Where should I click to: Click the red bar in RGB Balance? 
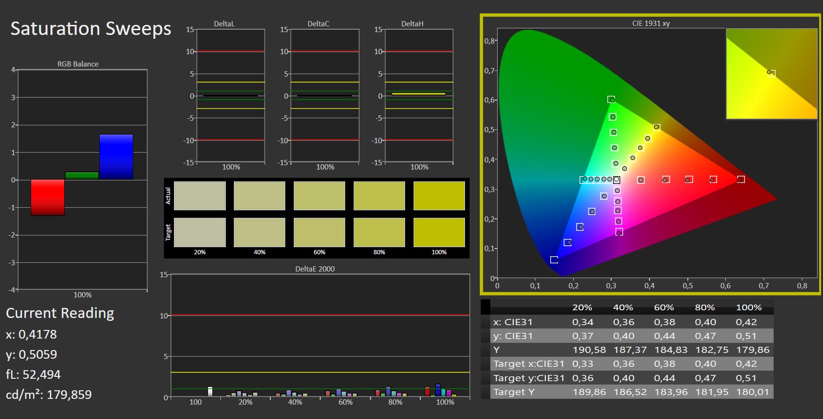(x=48, y=197)
